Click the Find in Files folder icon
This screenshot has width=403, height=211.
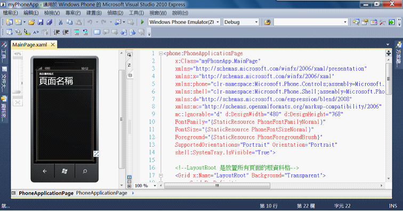point(267,22)
